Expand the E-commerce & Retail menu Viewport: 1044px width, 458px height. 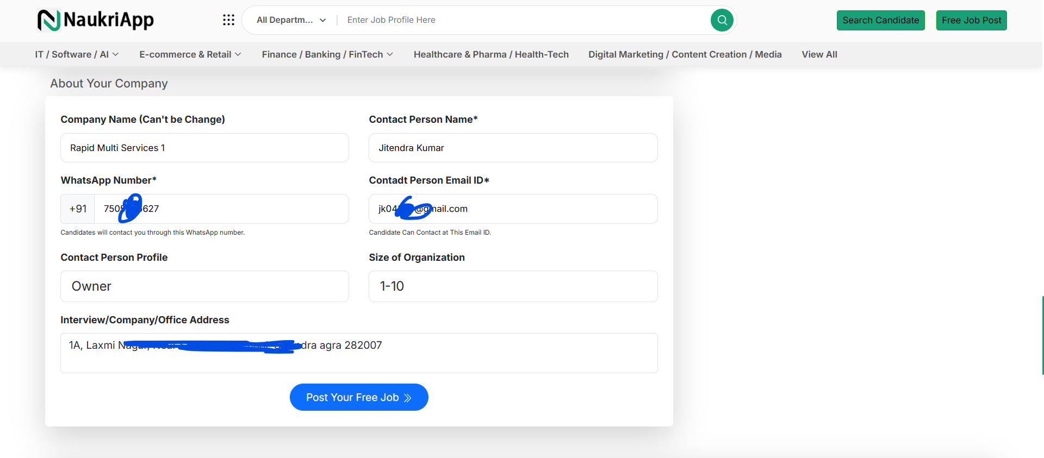click(x=190, y=54)
